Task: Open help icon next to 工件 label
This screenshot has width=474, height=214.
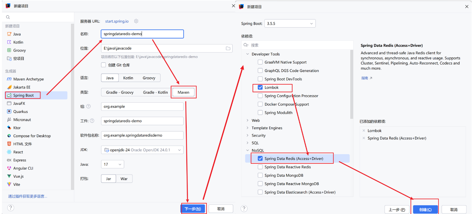Action: coord(92,121)
